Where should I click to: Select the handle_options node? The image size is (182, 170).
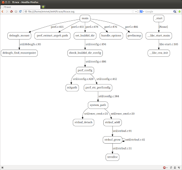(111, 36)
